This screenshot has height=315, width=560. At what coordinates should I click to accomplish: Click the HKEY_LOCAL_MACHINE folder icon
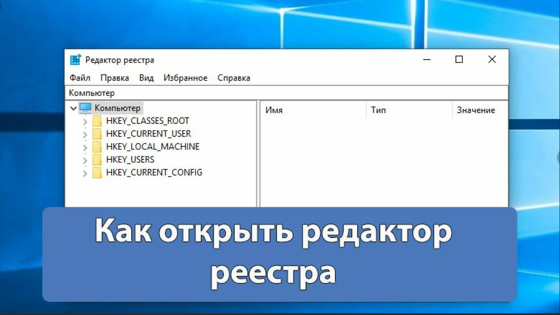(97, 147)
